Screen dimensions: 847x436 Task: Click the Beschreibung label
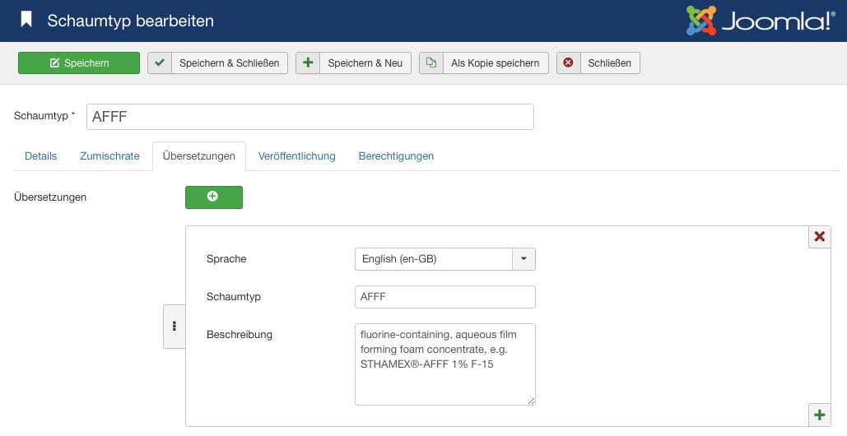[240, 335]
